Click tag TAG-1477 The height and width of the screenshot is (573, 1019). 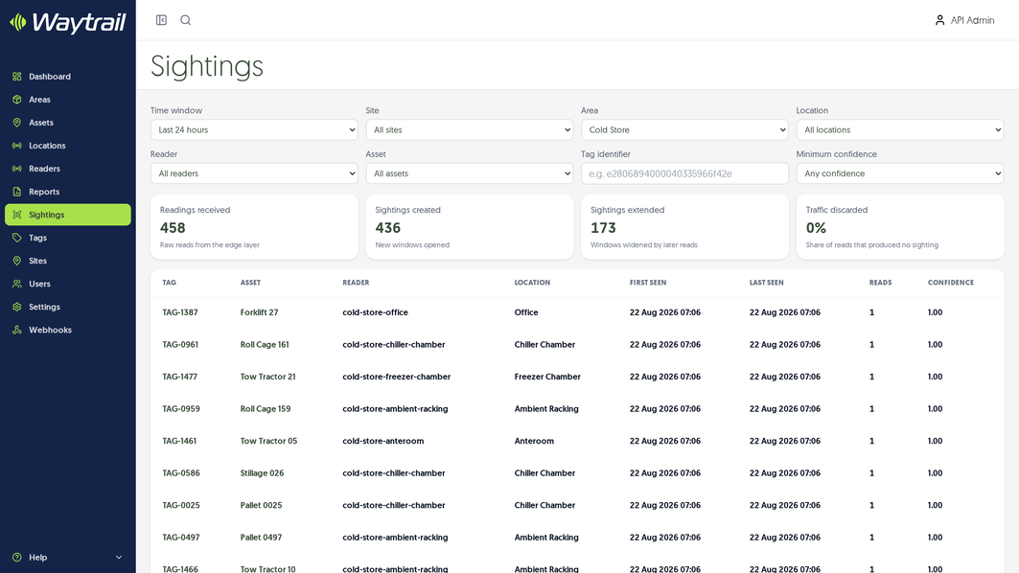click(x=180, y=377)
